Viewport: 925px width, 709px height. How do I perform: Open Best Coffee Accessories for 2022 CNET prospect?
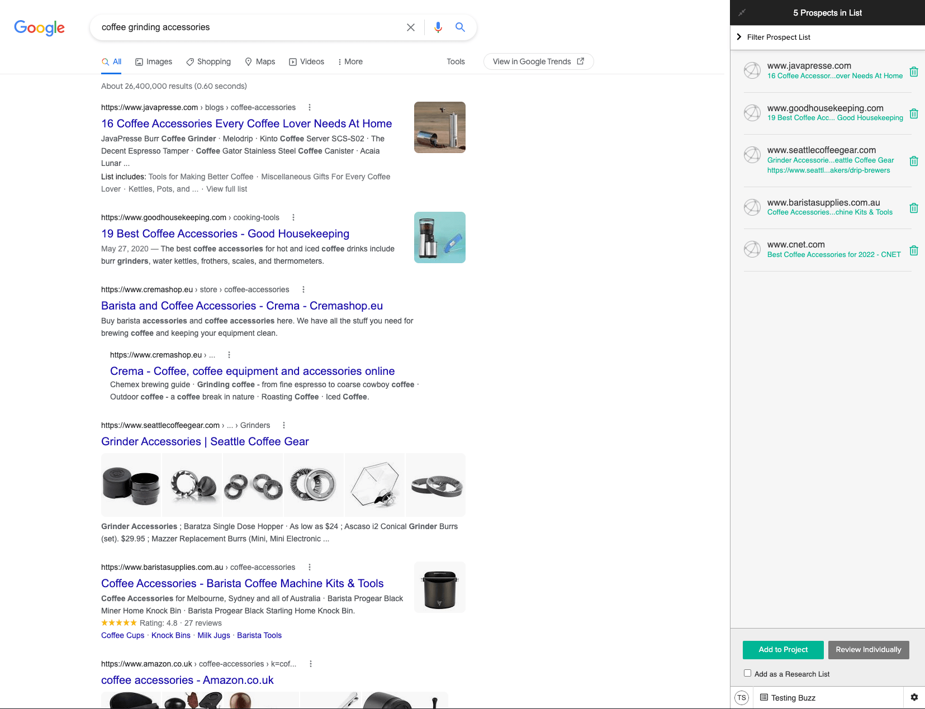point(834,255)
